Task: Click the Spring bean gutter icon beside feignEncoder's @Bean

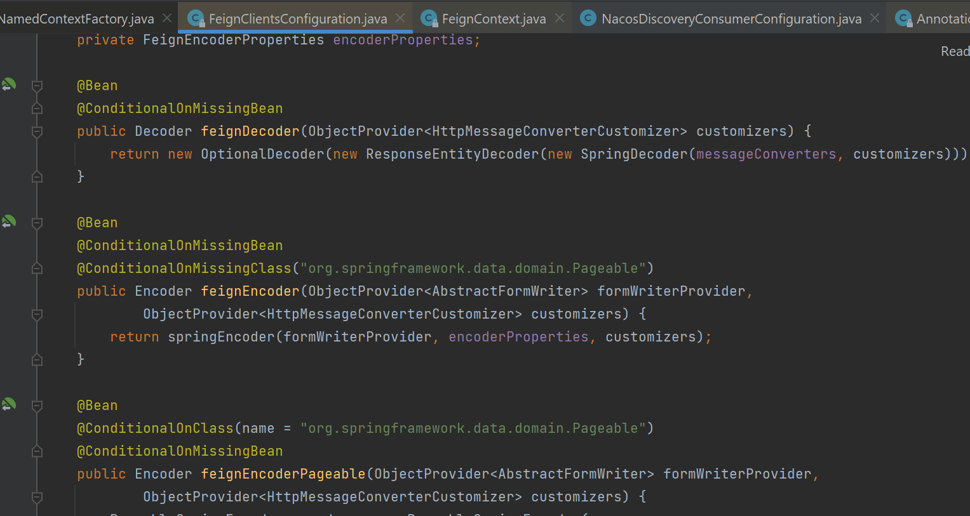Action: (9, 222)
